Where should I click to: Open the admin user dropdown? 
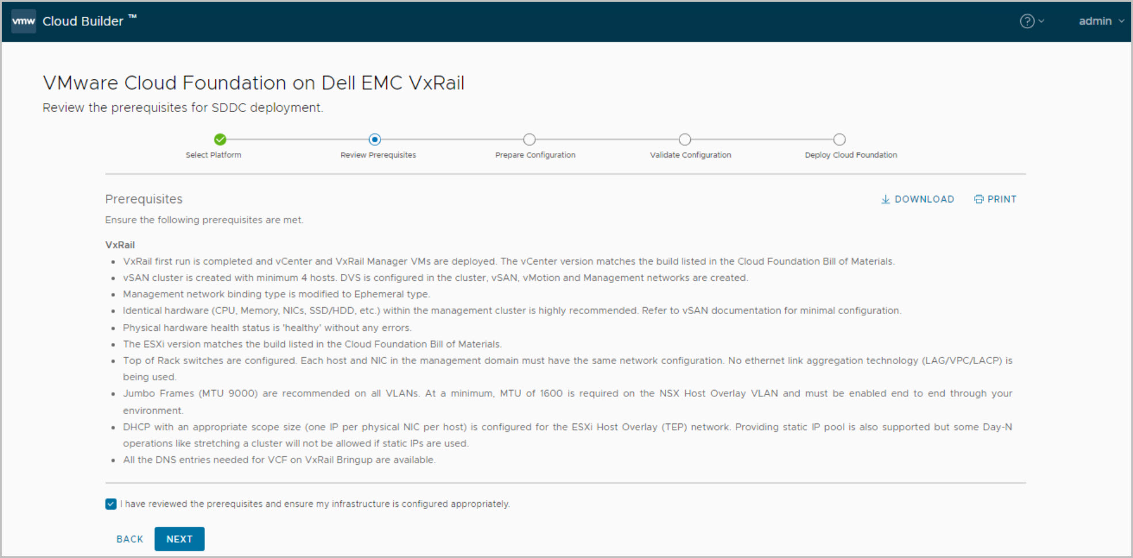[x=1101, y=21]
